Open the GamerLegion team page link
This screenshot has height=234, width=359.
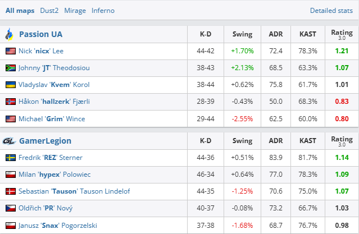point(45,141)
